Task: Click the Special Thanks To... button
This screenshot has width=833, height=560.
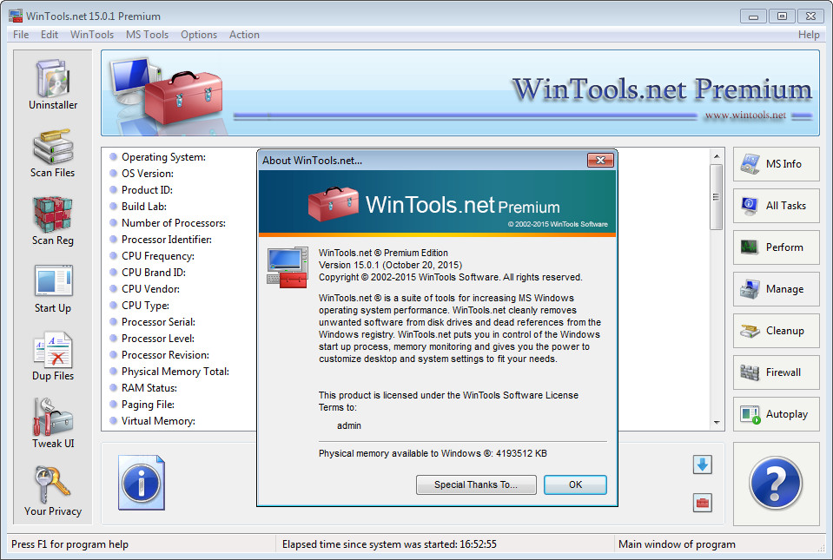Action: pyautogui.click(x=476, y=484)
